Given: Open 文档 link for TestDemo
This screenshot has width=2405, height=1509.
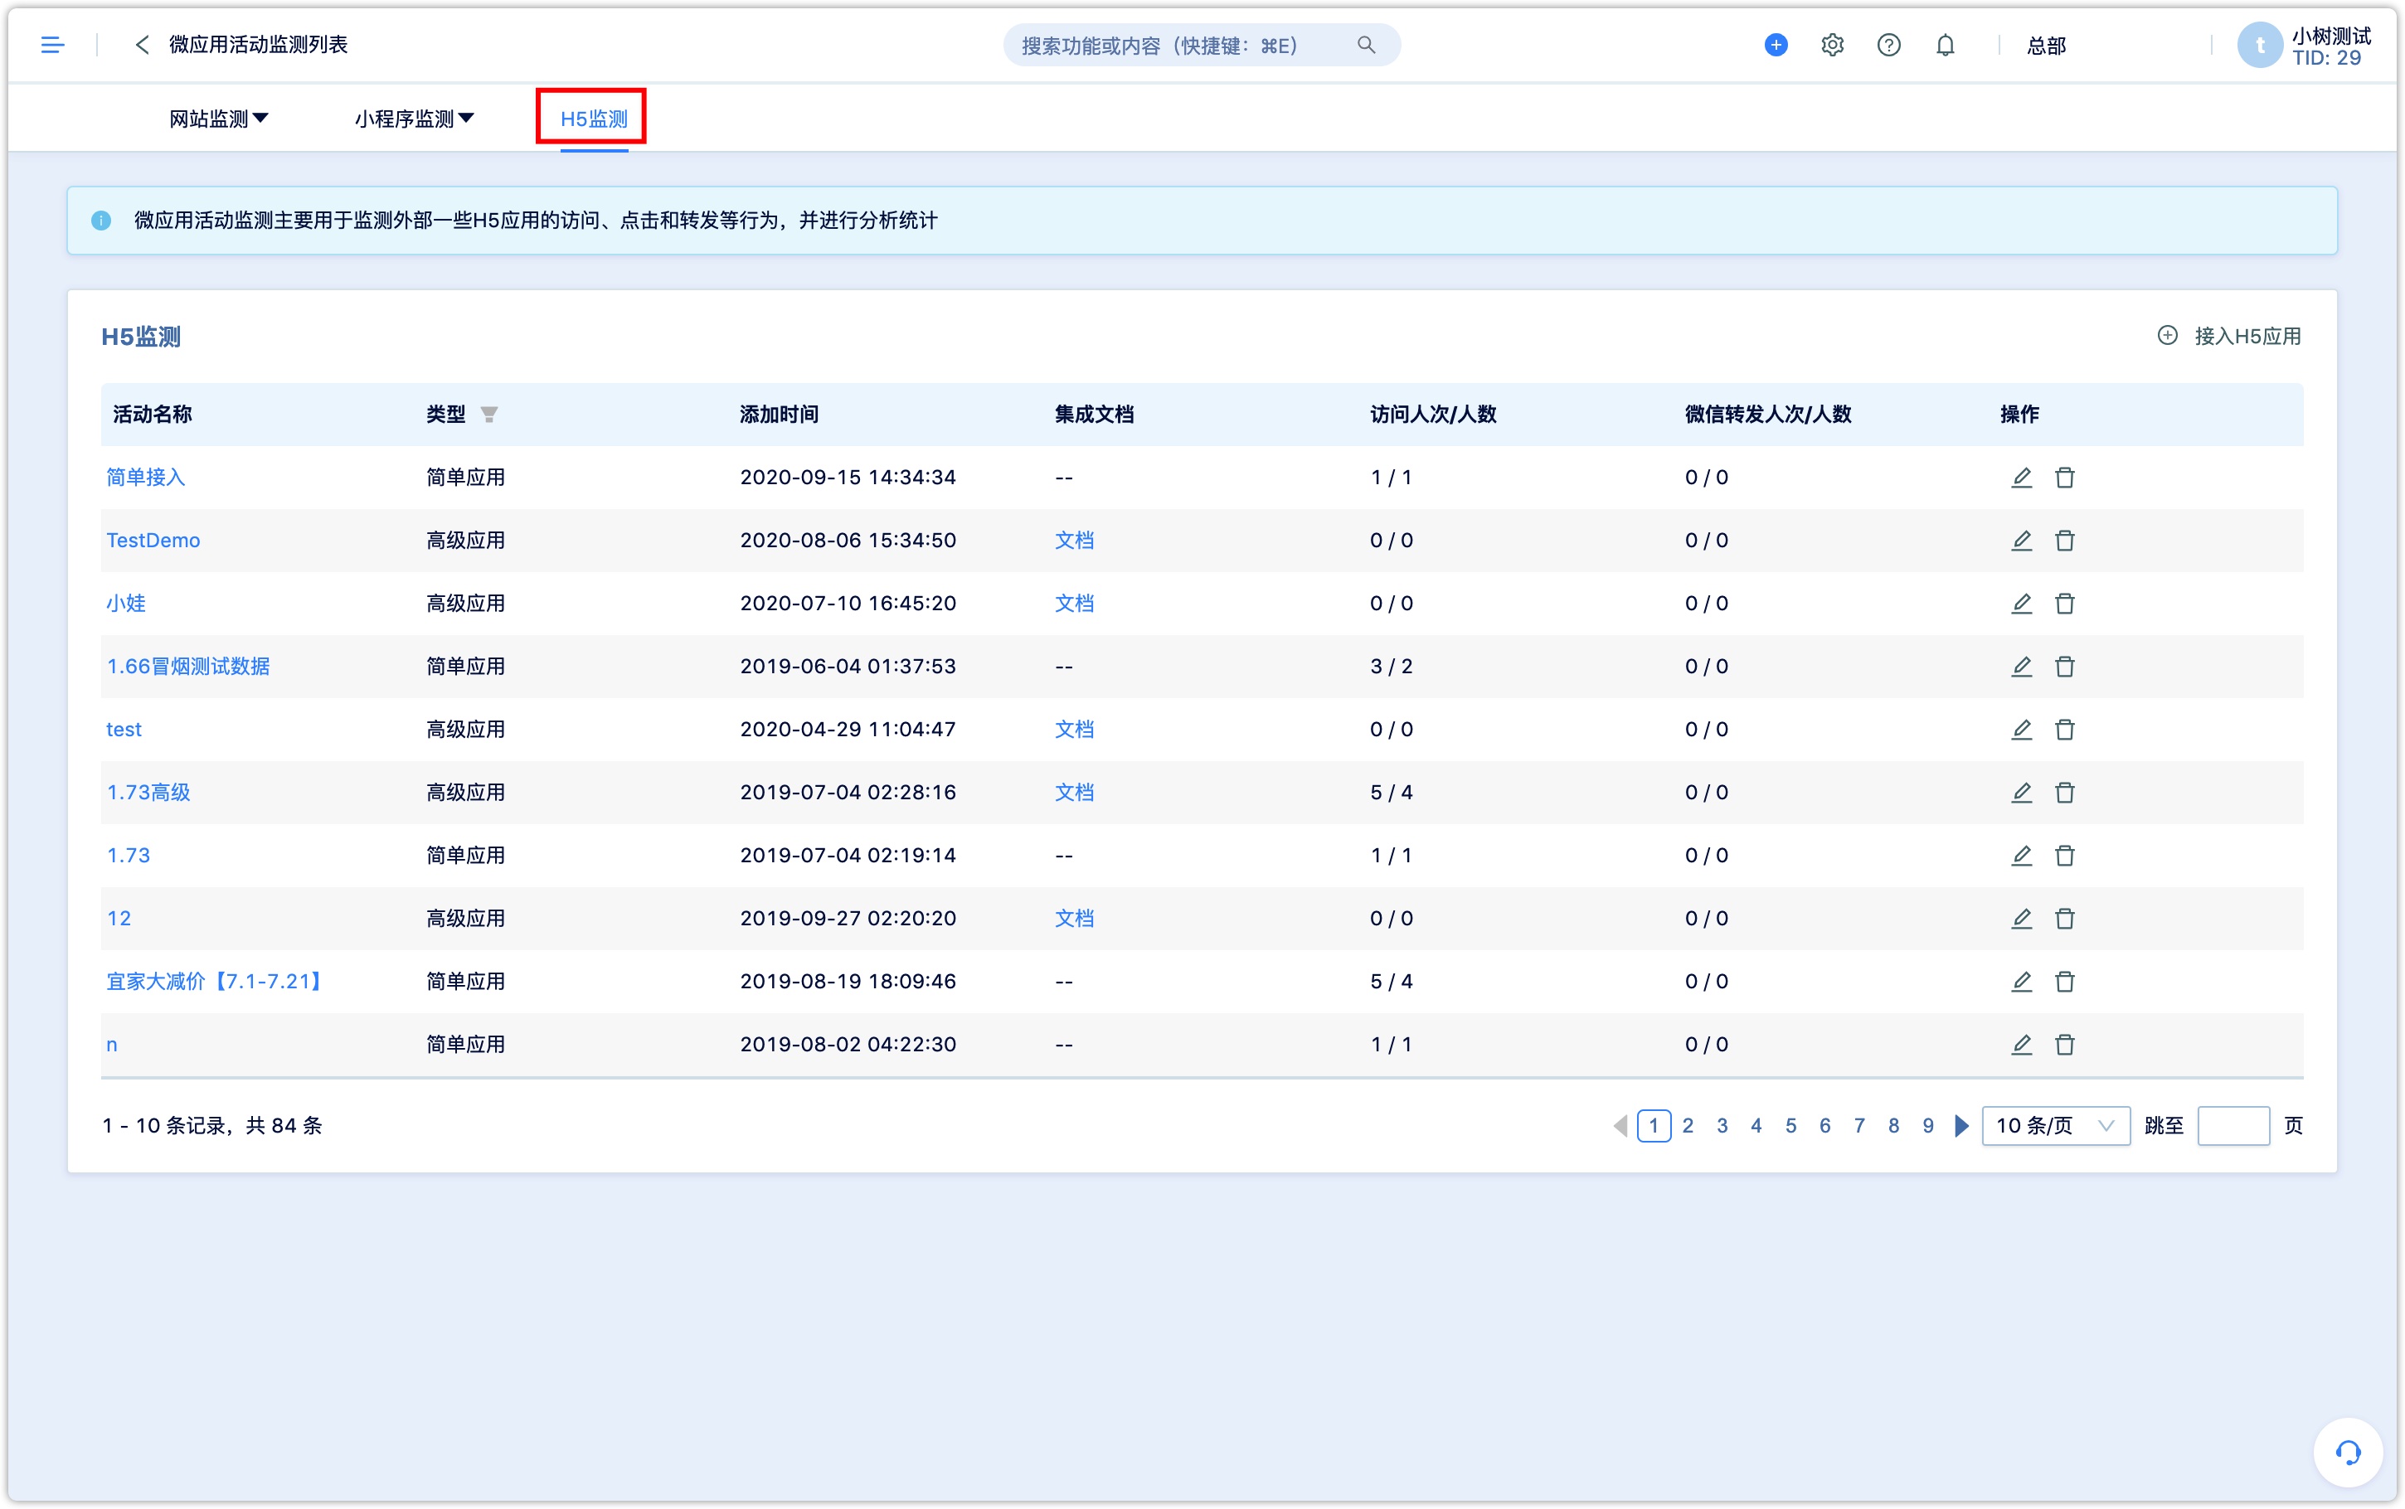Looking at the screenshot, I should point(1074,540).
